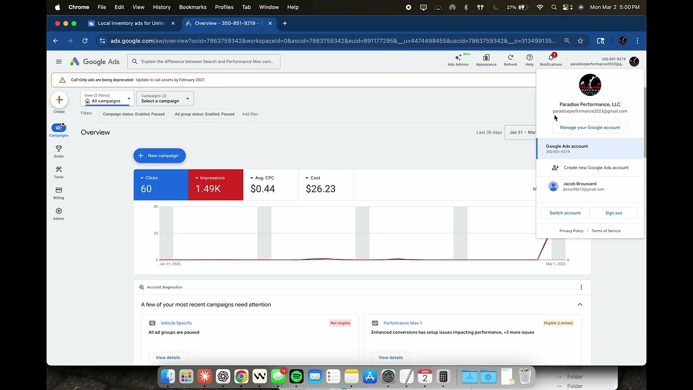The image size is (693, 390).
Task: Open the Billing sidebar section
Action: [x=58, y=193]
